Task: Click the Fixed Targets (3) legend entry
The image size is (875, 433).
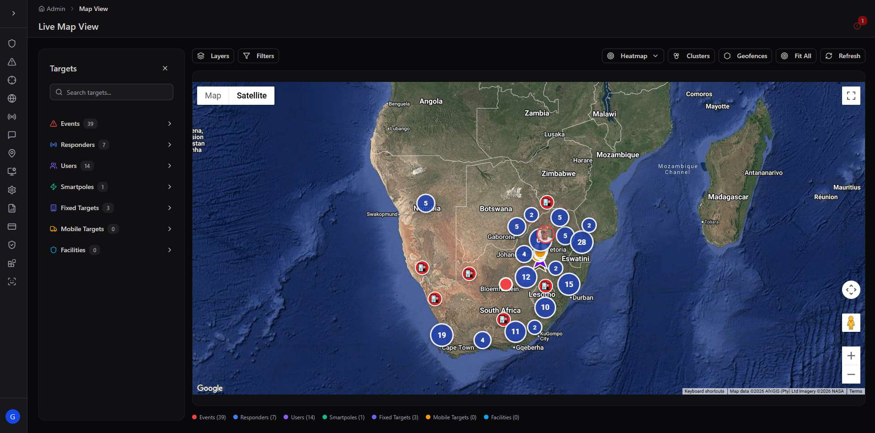Action: pos(395,417)
